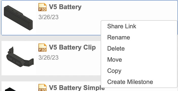The image size is (178, 91).
Task: Click the F3D icon beside V5 Battery
Action: 42,7
